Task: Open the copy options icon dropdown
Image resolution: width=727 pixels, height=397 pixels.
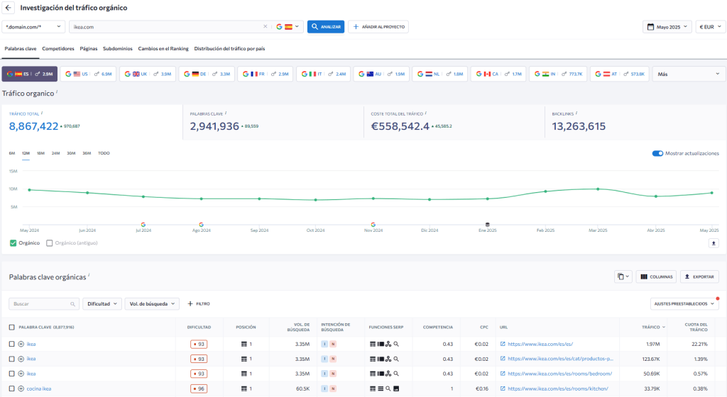Action: point(623,276)
